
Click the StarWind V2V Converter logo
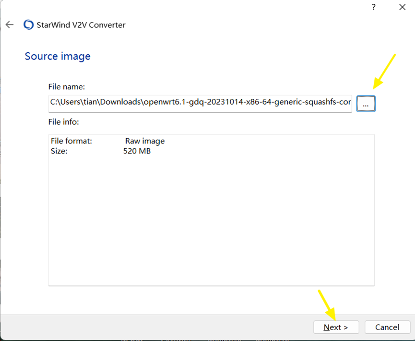(29, 25)
